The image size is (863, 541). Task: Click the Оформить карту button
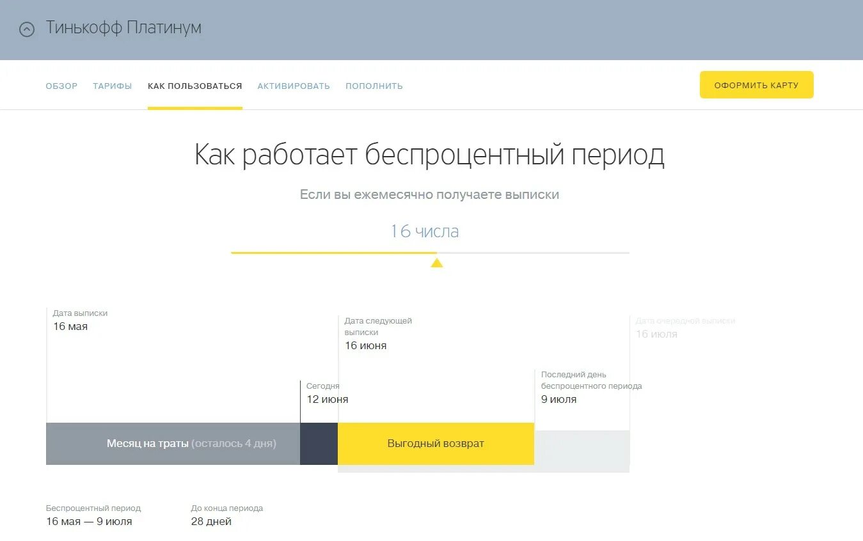pyautogui.click(x=757, y=85)
